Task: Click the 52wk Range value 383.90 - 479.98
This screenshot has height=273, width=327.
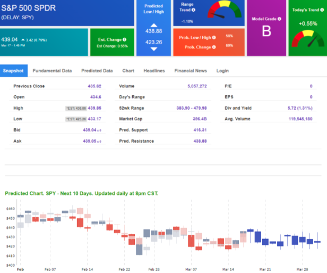Action: (192, 108)
